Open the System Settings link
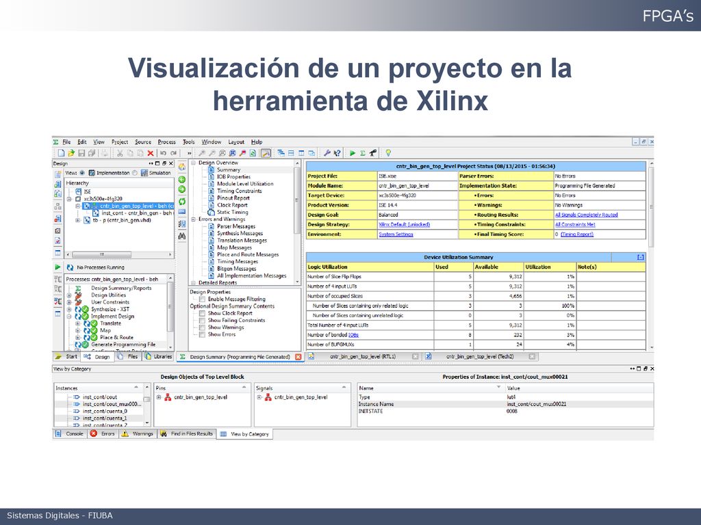 click(396, 234)
